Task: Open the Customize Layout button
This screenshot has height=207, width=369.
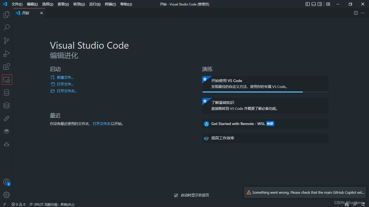Action: click(328, 4)
